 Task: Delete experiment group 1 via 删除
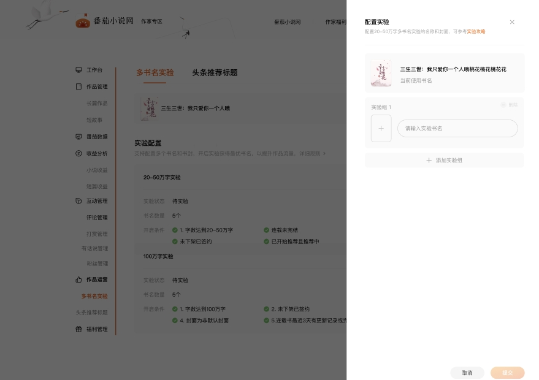[510, 105]
